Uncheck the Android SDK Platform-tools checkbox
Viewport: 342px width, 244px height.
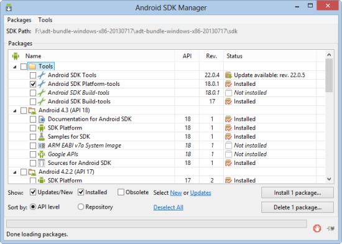click(x=33, y=84)
